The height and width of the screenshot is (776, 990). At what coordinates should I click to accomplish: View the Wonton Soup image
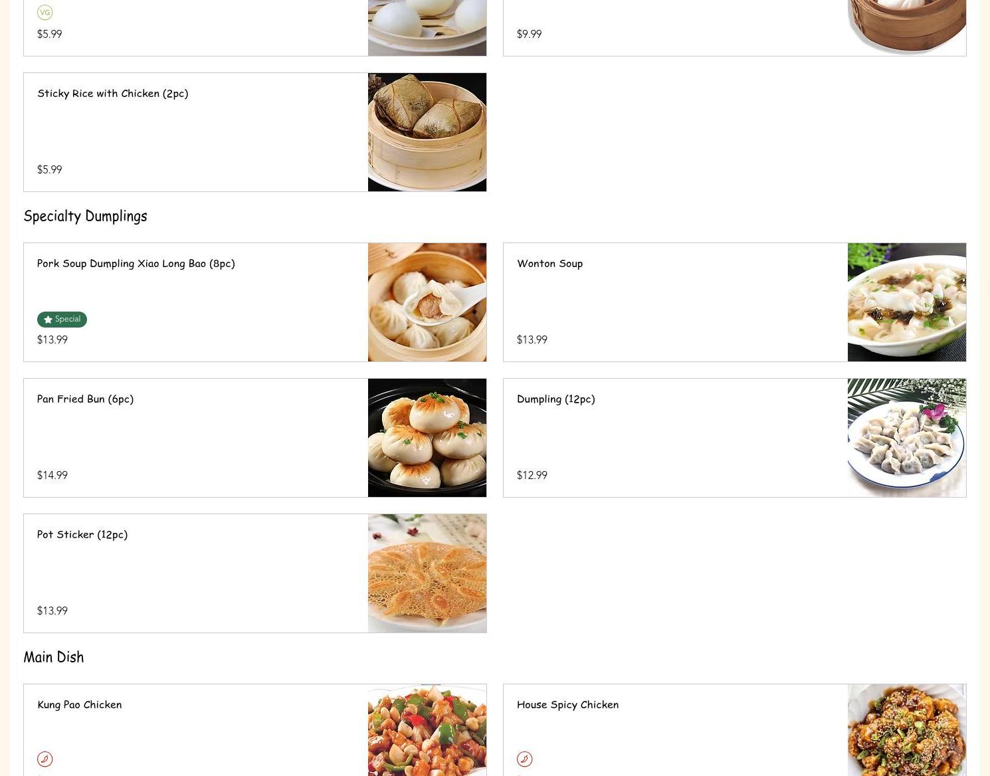tap(907, 302)
